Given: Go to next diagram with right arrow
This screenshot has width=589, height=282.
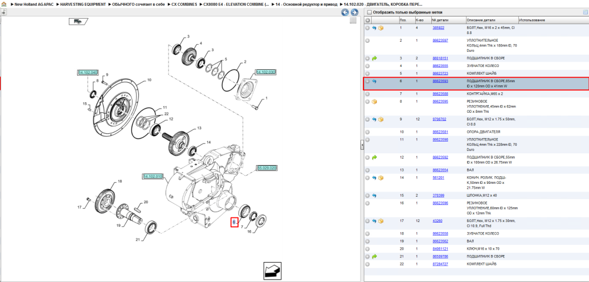Looking at the screenshot, I should point(353,12).
